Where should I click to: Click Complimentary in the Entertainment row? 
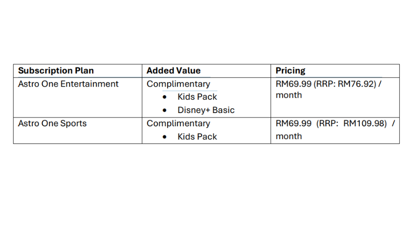[178, 84]
